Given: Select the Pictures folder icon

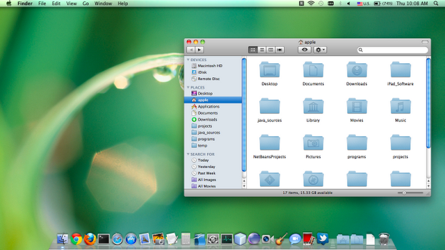Looking at the screenshot, I should [313, 142].
